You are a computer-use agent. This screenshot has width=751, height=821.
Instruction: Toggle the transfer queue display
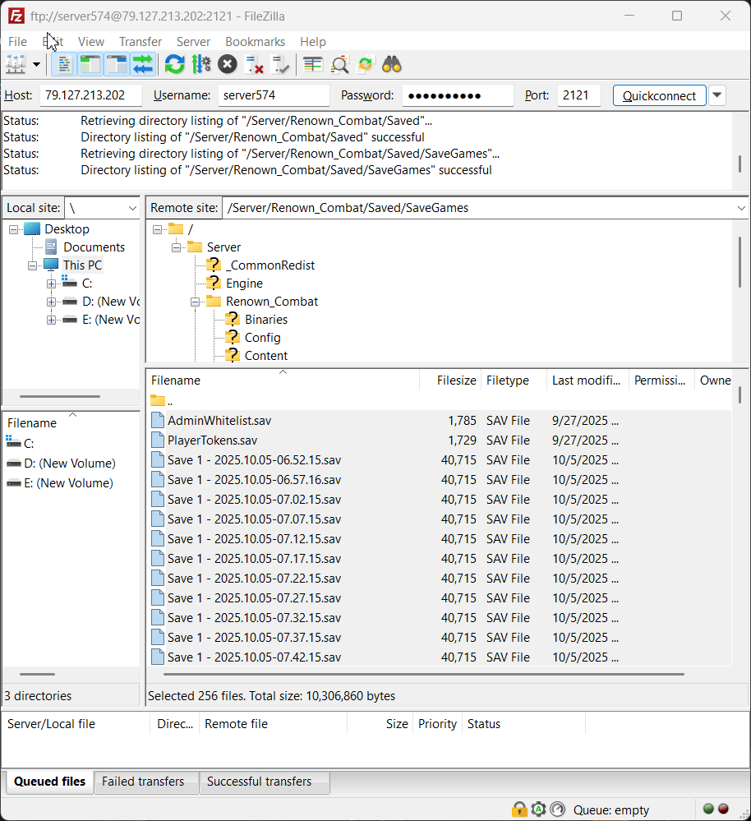tap(143, 64)
